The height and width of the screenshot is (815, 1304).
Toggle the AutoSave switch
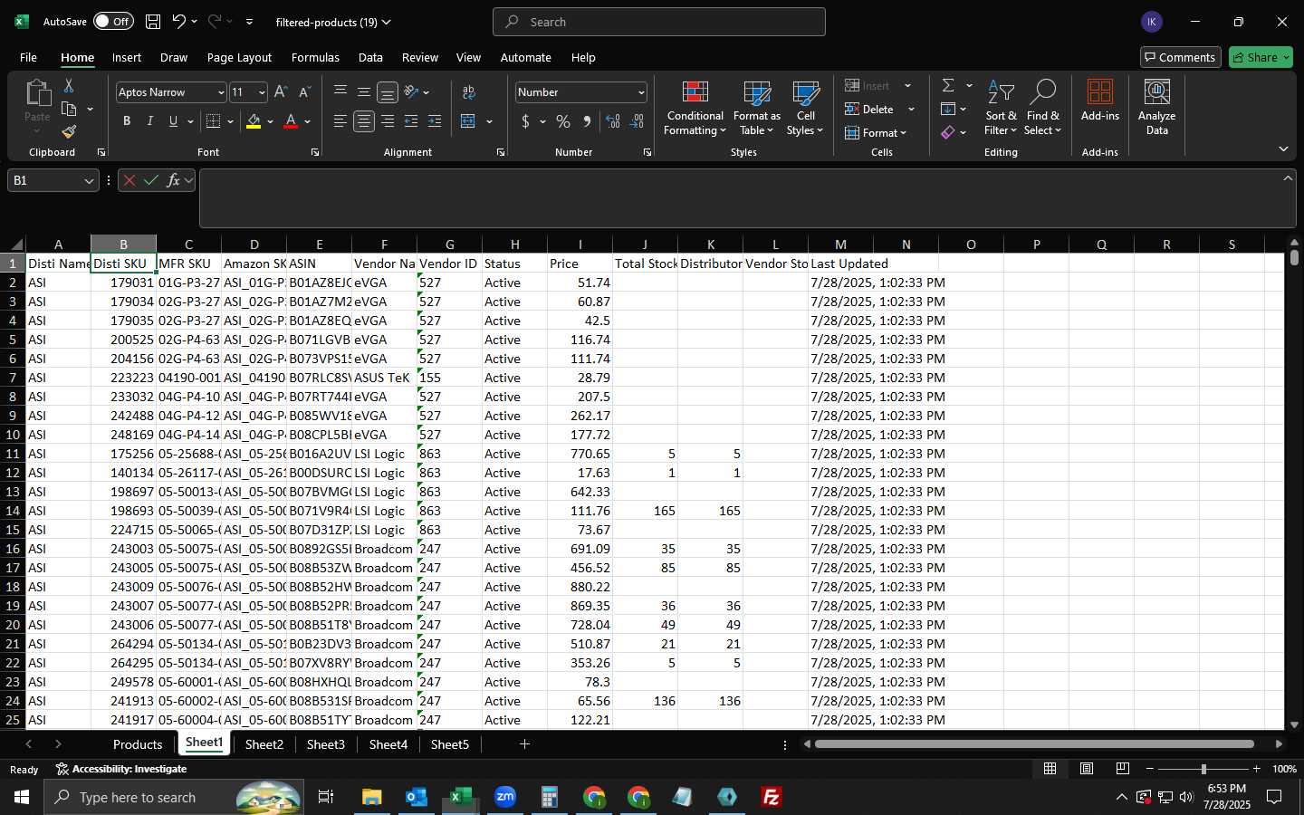pyautogui.click(x=113, y=22)
